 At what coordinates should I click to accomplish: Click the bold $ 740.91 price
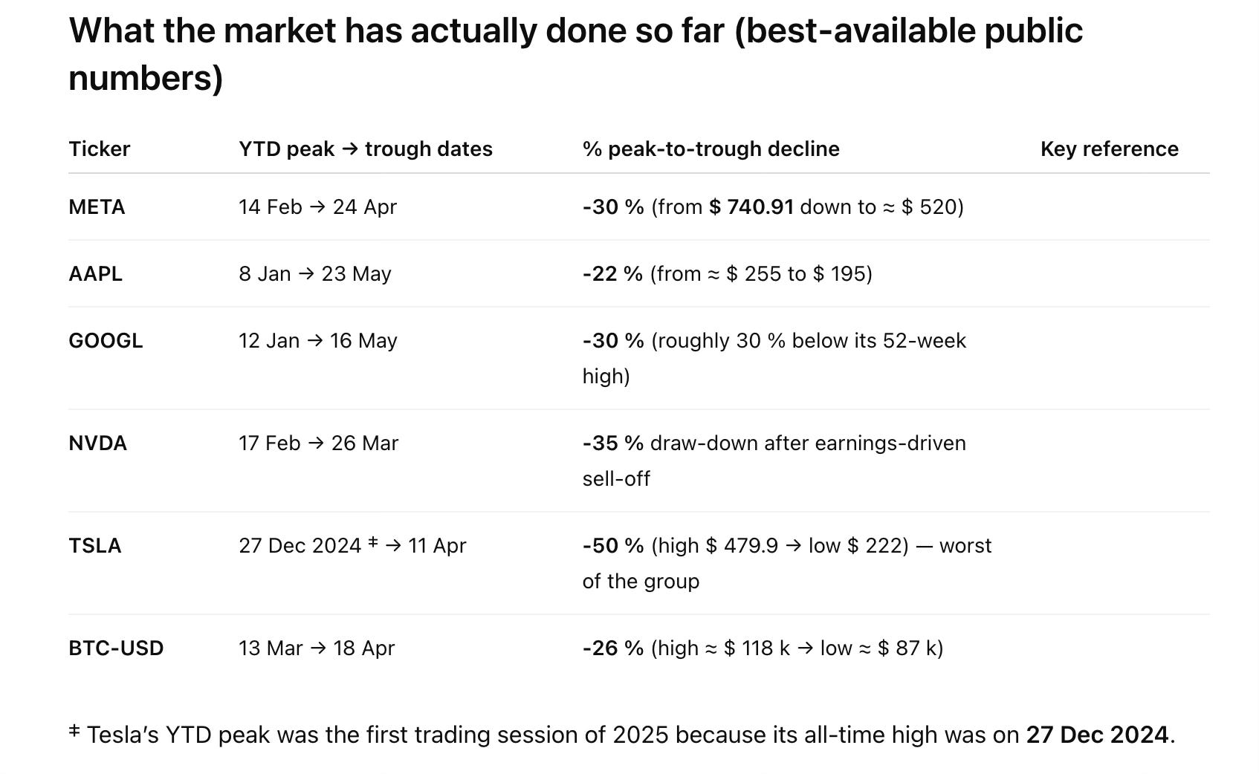pos(751,206)
